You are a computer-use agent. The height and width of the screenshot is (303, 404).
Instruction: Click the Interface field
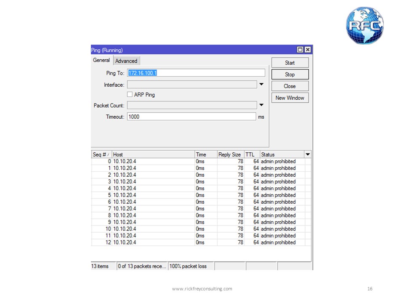(192, 85)
